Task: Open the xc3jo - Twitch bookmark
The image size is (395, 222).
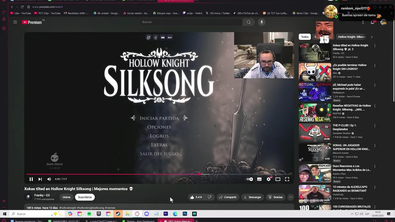Action: pos(193,13)
